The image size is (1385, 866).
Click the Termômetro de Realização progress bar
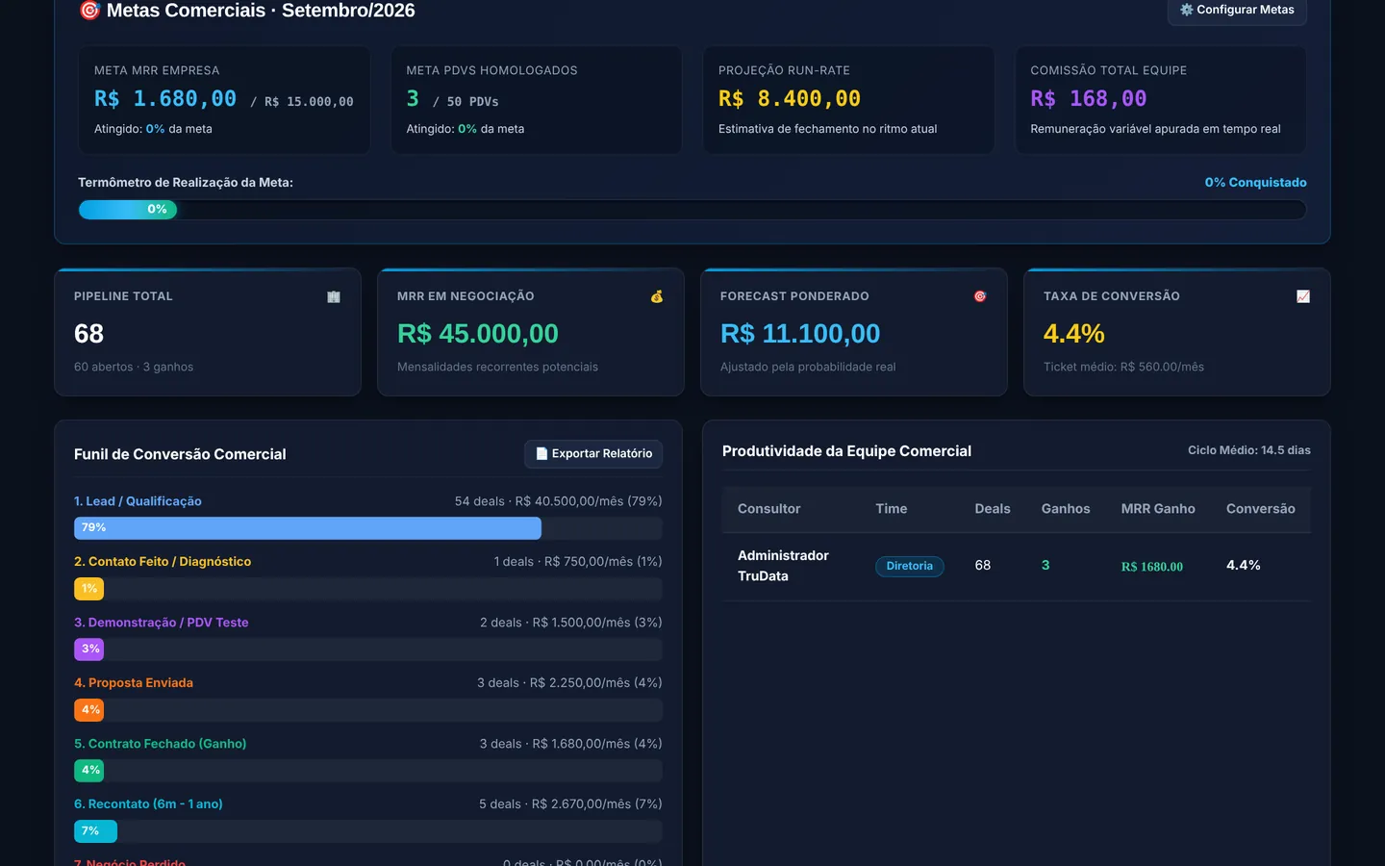tap(692, 210)
